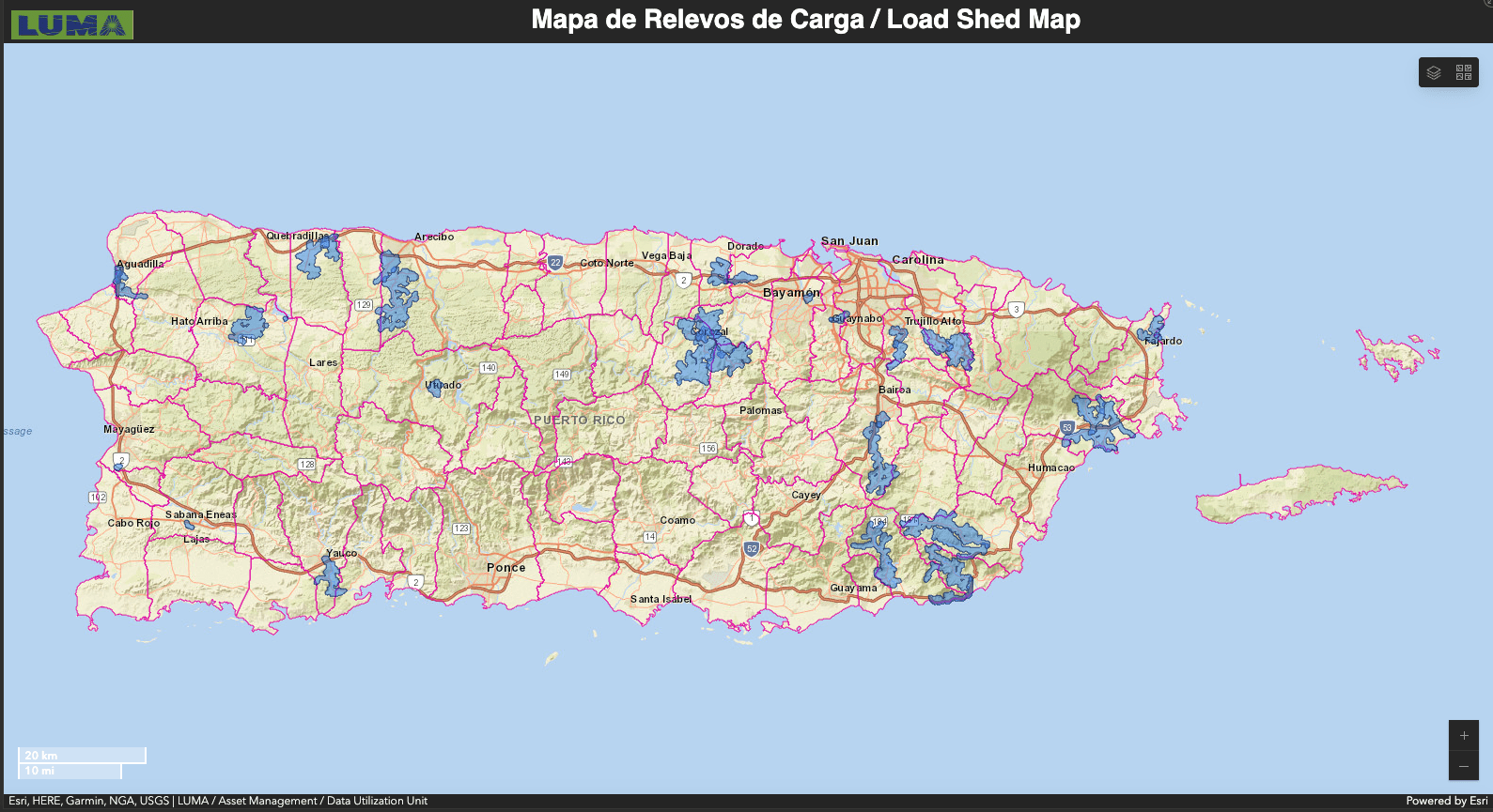The height and width of the screenshot is (812, 1493).
Task: Click the 20 km scale bar
Action: tap(82, 755)
